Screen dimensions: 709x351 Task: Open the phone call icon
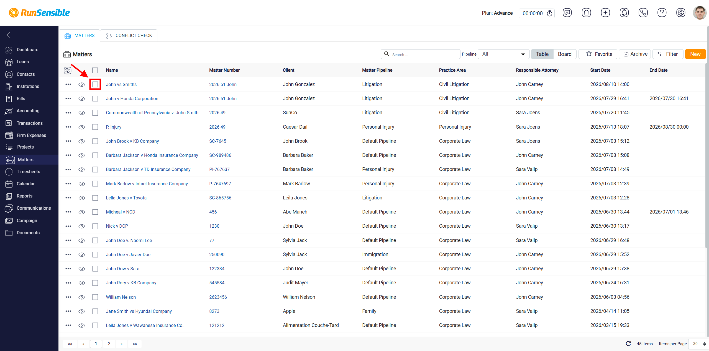(643, 13)
